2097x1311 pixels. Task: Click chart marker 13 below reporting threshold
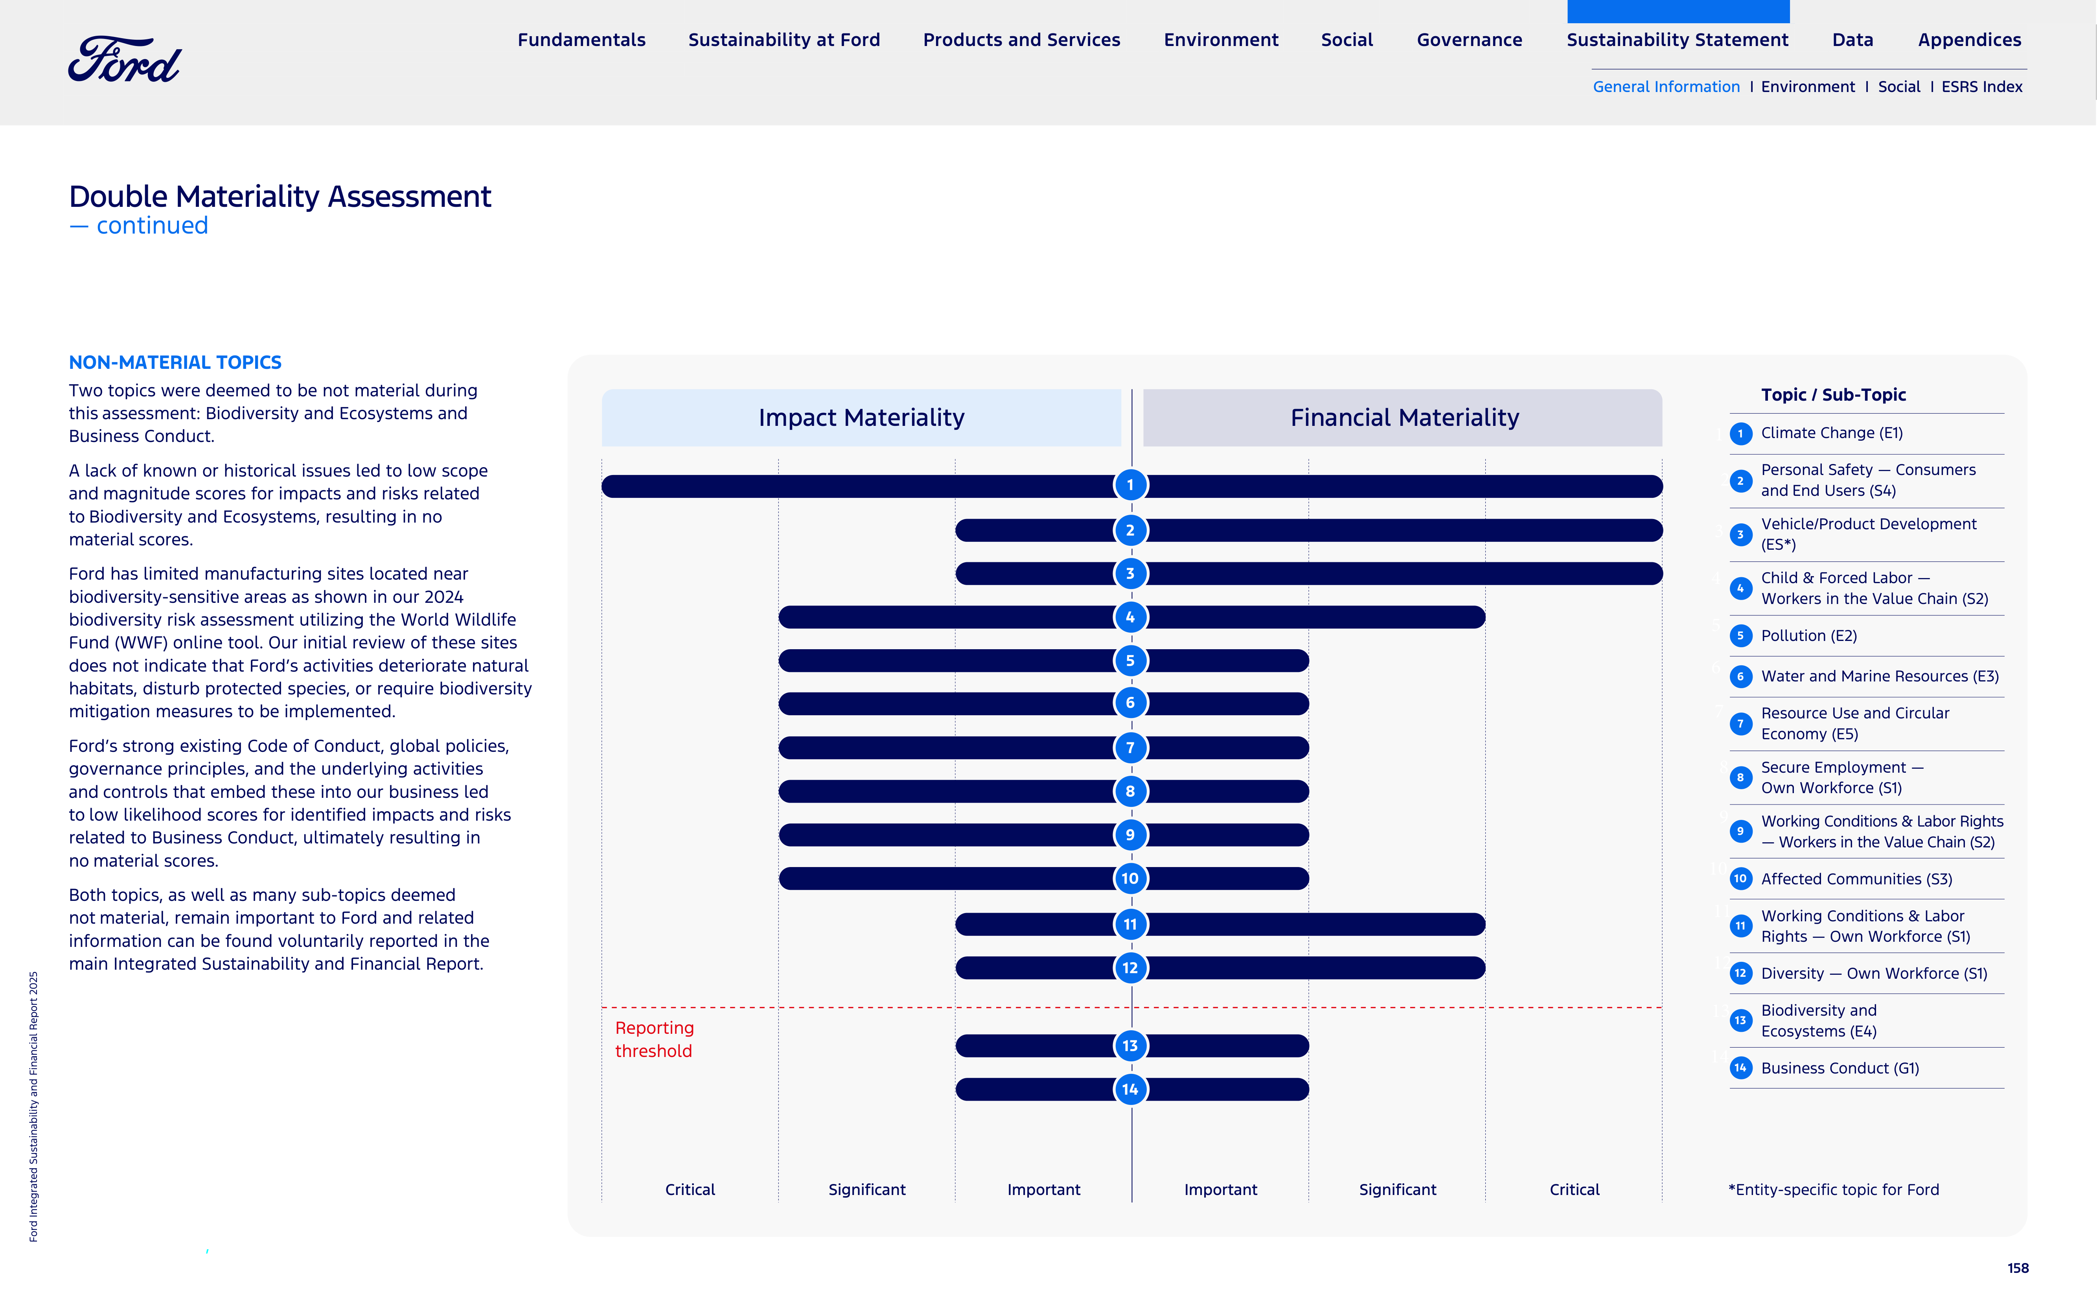pyautogui.click(x=1130, y=1046)
